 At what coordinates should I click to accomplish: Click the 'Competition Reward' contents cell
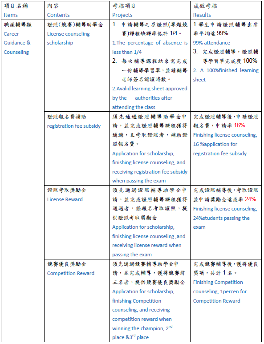tap(71, 273)
